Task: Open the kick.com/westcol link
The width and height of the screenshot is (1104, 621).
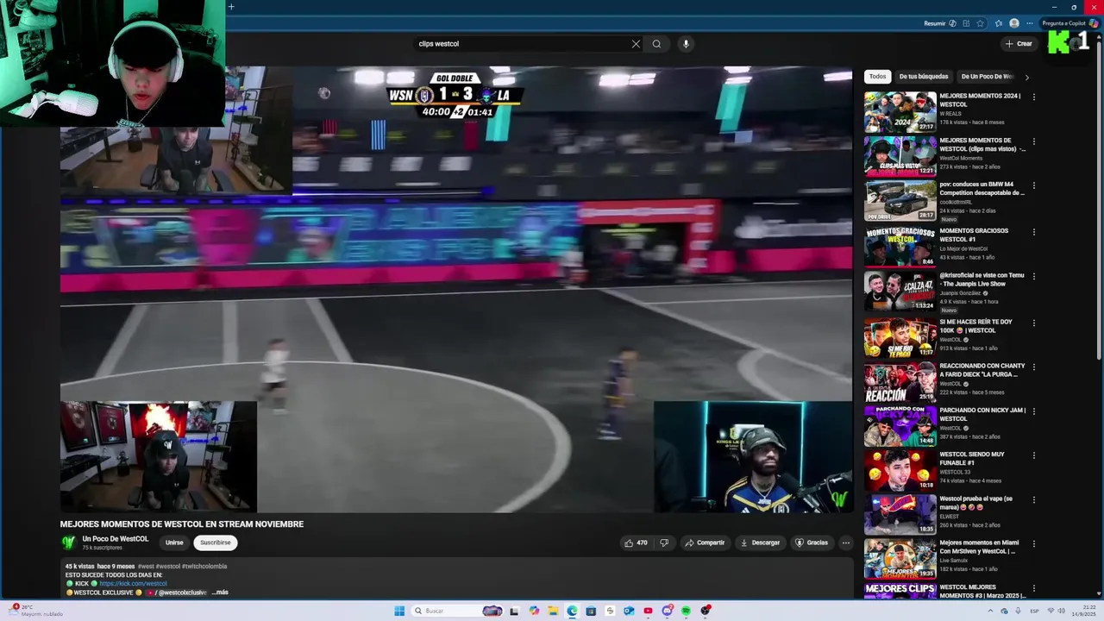Action: pos(133,584)
